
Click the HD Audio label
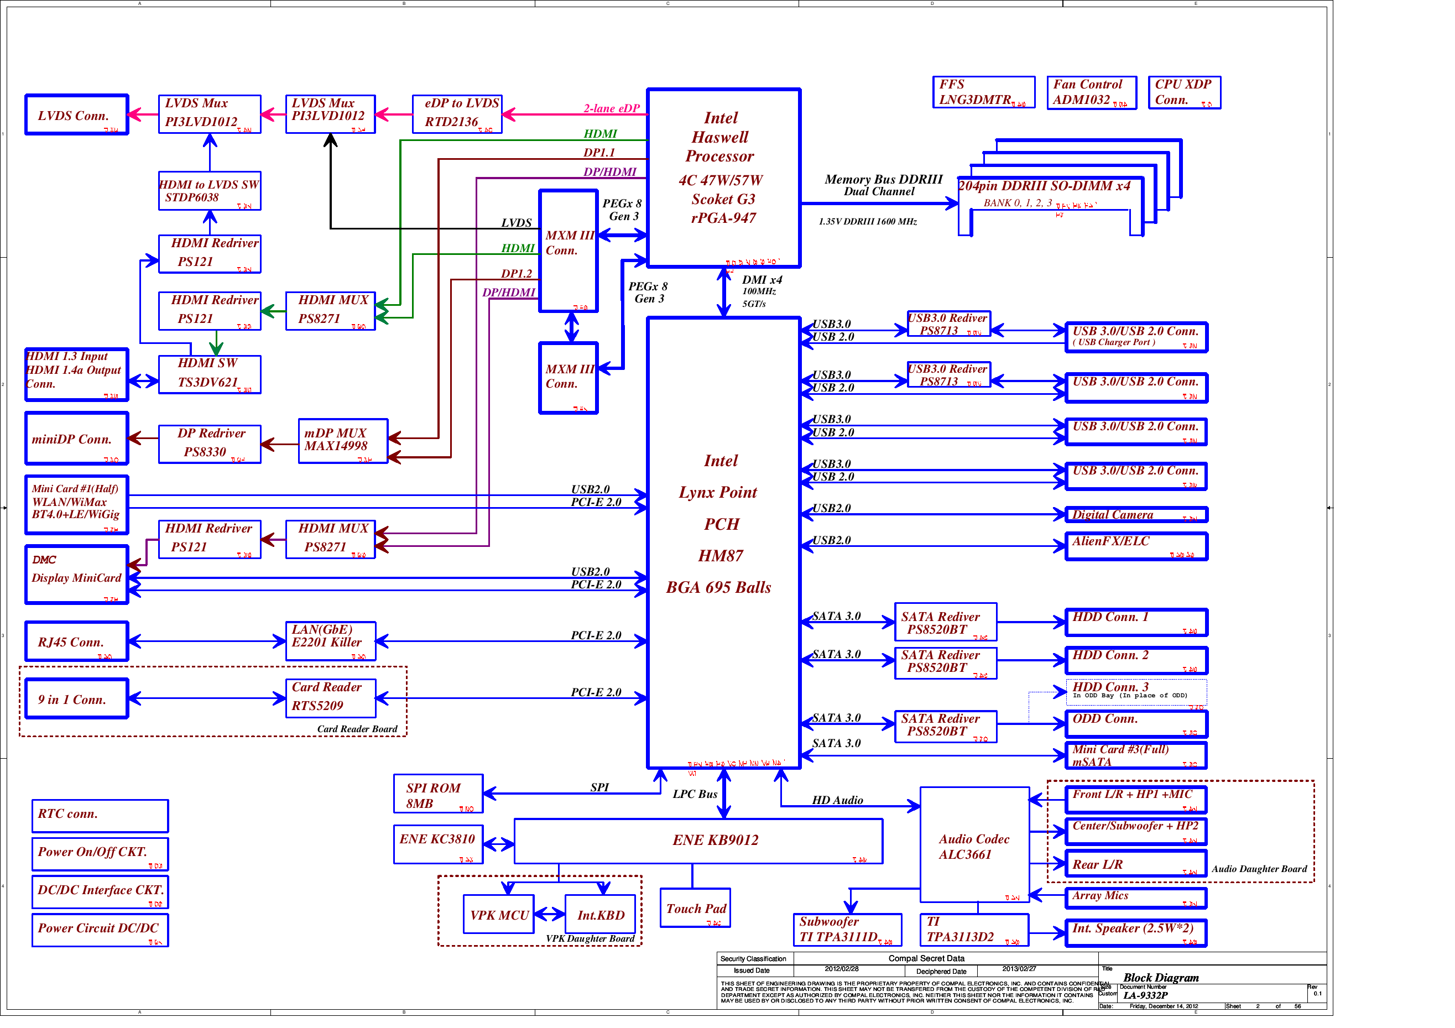(x=837, y=800)
